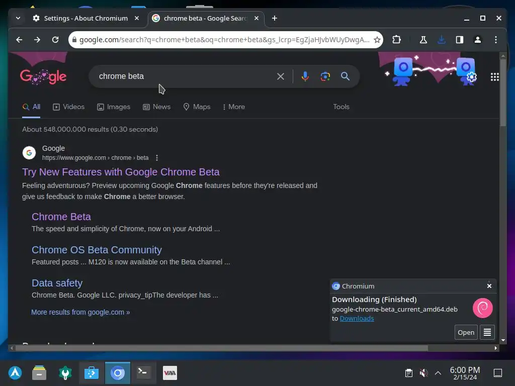Go forward with the forward arrow
Viewport: 515px width, 386px height.
point(37,40)
